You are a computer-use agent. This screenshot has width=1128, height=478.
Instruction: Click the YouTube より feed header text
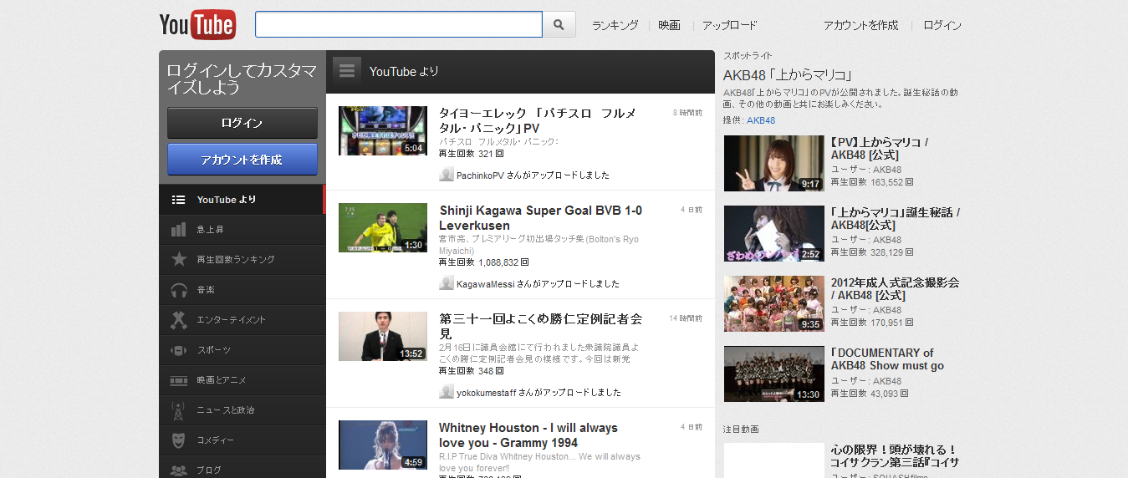[404, 72]
